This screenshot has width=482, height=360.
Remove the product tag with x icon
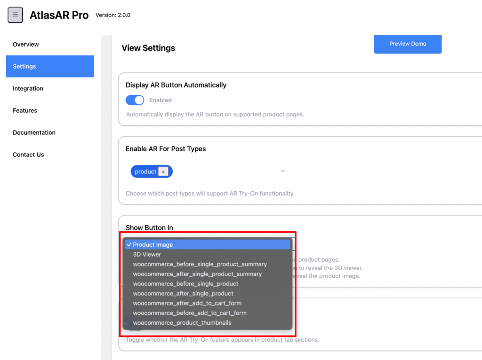(163, 172)
